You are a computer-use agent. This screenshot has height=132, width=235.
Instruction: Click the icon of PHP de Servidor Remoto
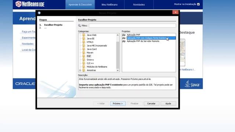tap(124, 41)
